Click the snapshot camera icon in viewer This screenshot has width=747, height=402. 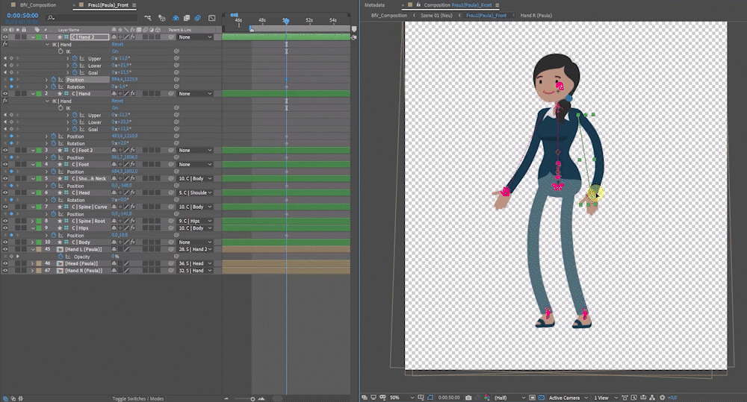467,398
